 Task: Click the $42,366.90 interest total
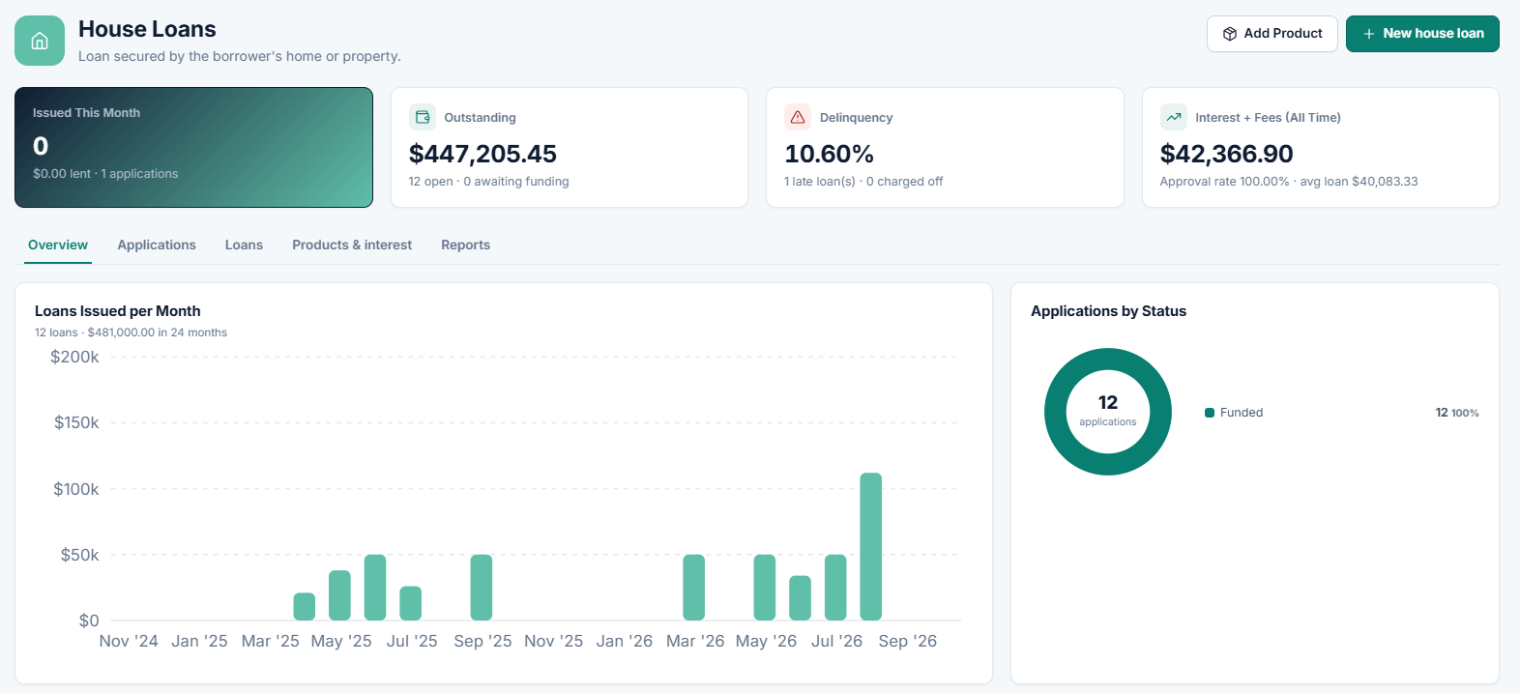(1226, 154)
